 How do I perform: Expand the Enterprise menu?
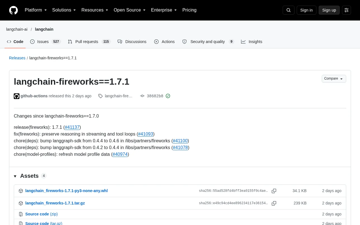pos(164,10)
